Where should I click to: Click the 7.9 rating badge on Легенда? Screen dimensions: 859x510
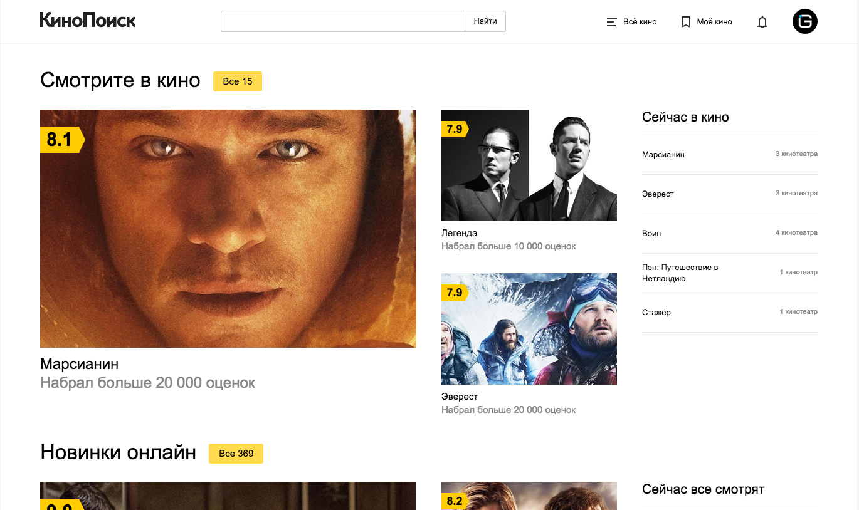455,129
